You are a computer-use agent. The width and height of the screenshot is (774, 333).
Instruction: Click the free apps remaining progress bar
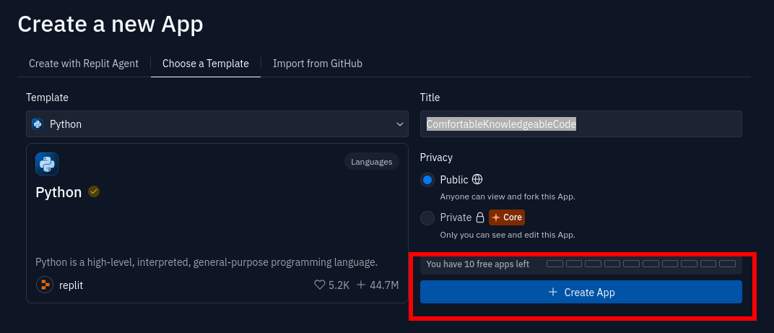[640, 264]
